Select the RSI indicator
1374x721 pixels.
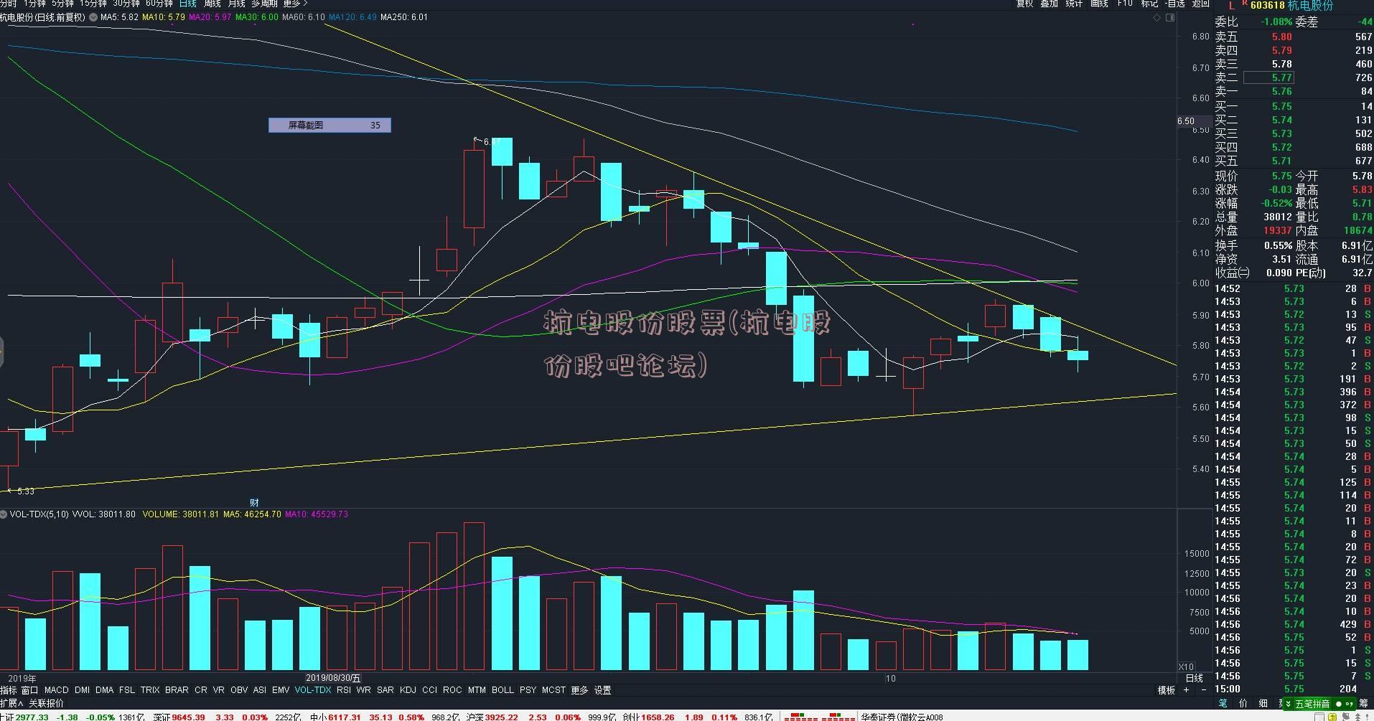pyautogui.click(x=344, y=690)
